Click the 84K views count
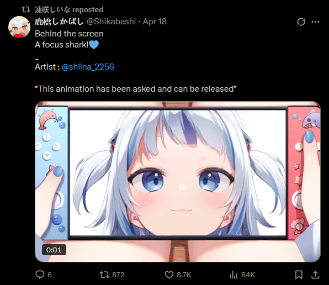The width and height of the screenshot is (329, 285). click(248, 275)
